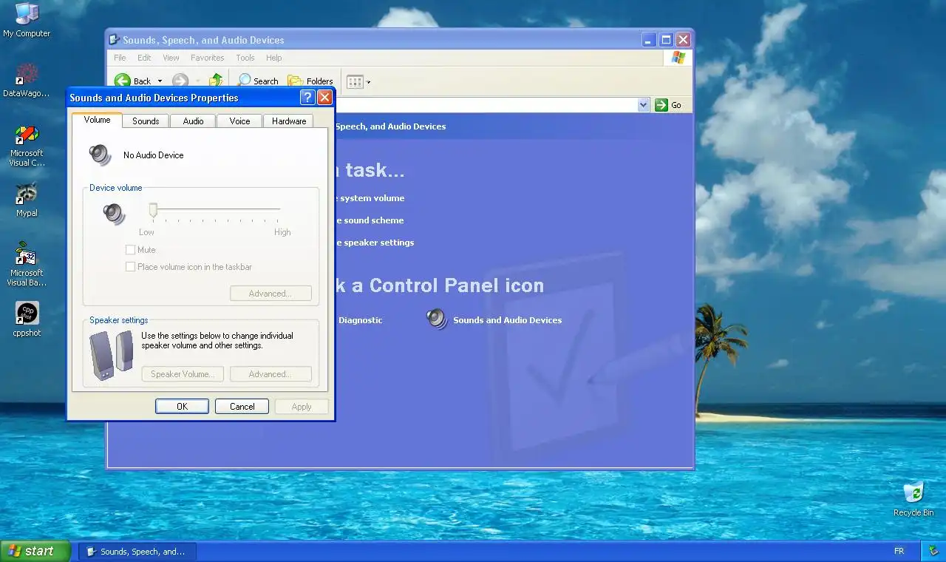Click the green Back arrow icon
The height and width of the screenshot is (562, 946).
[x=123, y=81]
